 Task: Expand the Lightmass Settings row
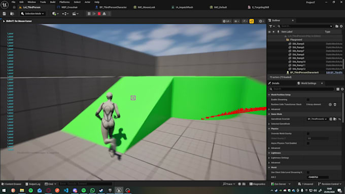coord(269,158)
